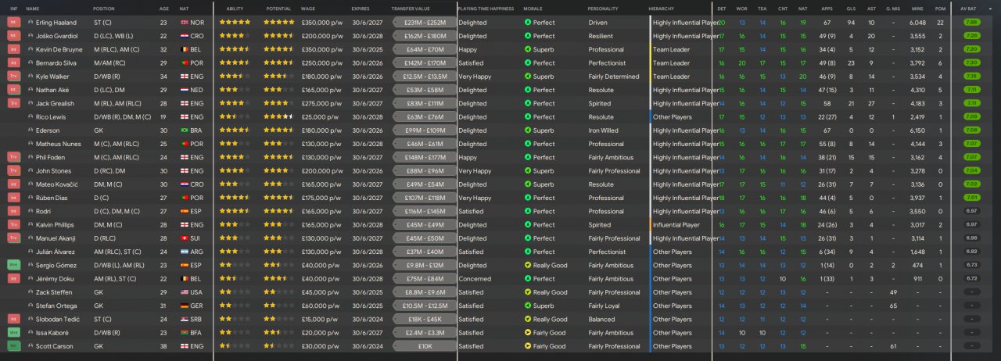Click the Int badge for Slobodan Tedić
Image resolution: width=1001 pixels, height=361 pixels.
pos(13,319)
